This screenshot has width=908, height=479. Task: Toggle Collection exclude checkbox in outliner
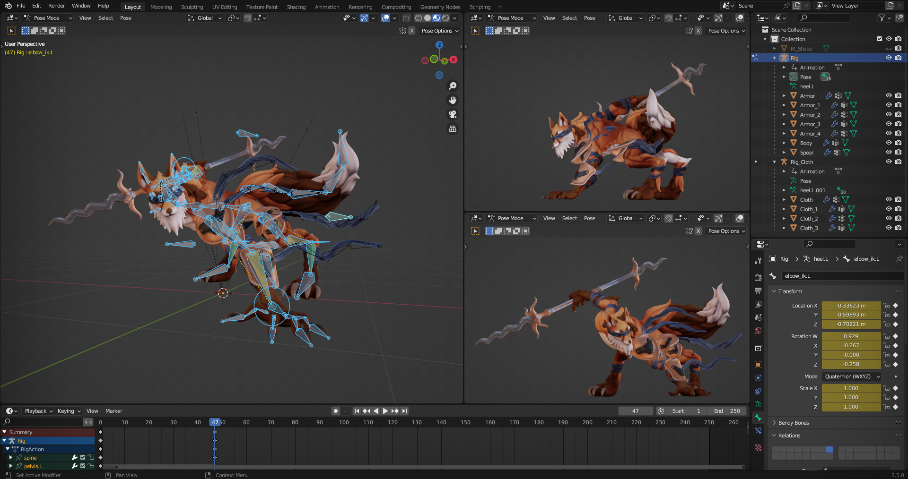[x=880, y=39]
